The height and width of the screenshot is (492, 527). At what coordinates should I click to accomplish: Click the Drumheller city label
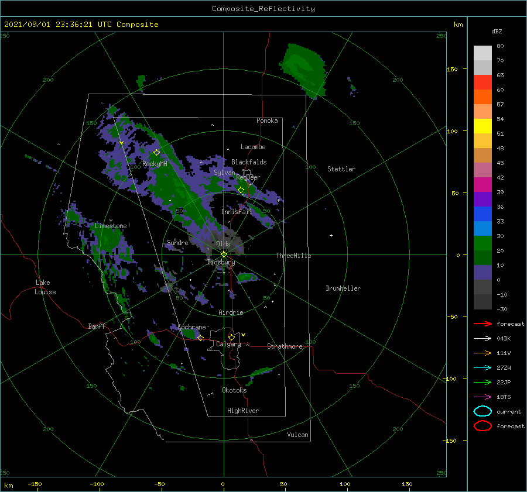343,288
